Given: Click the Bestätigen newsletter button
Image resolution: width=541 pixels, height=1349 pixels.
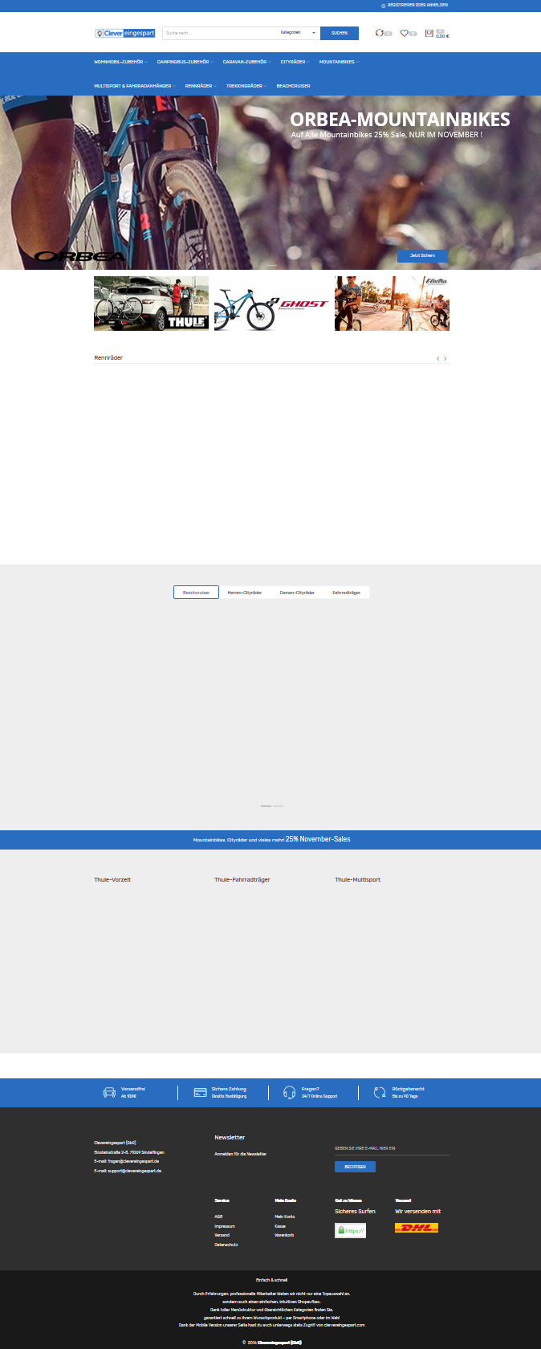Looking at the screenshot, I should (x=355, y=1167).
